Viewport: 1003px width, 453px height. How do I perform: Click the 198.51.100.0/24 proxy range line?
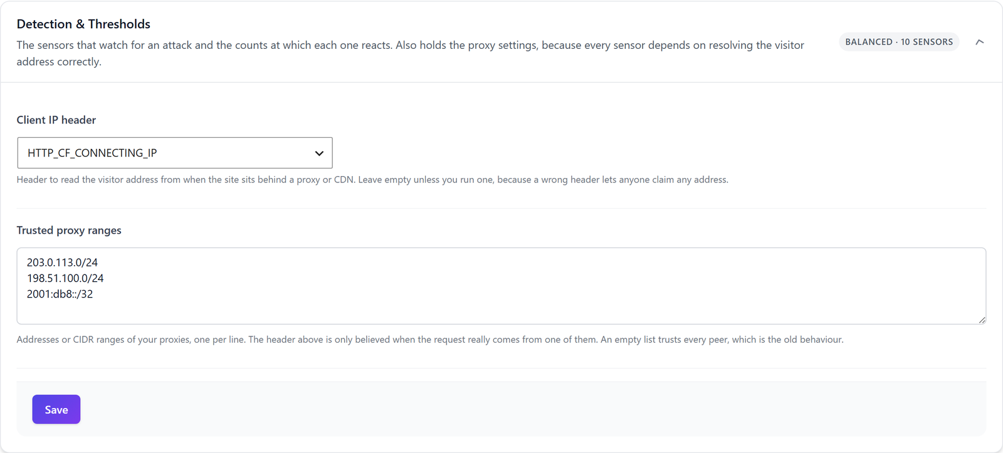click(65, 278)
